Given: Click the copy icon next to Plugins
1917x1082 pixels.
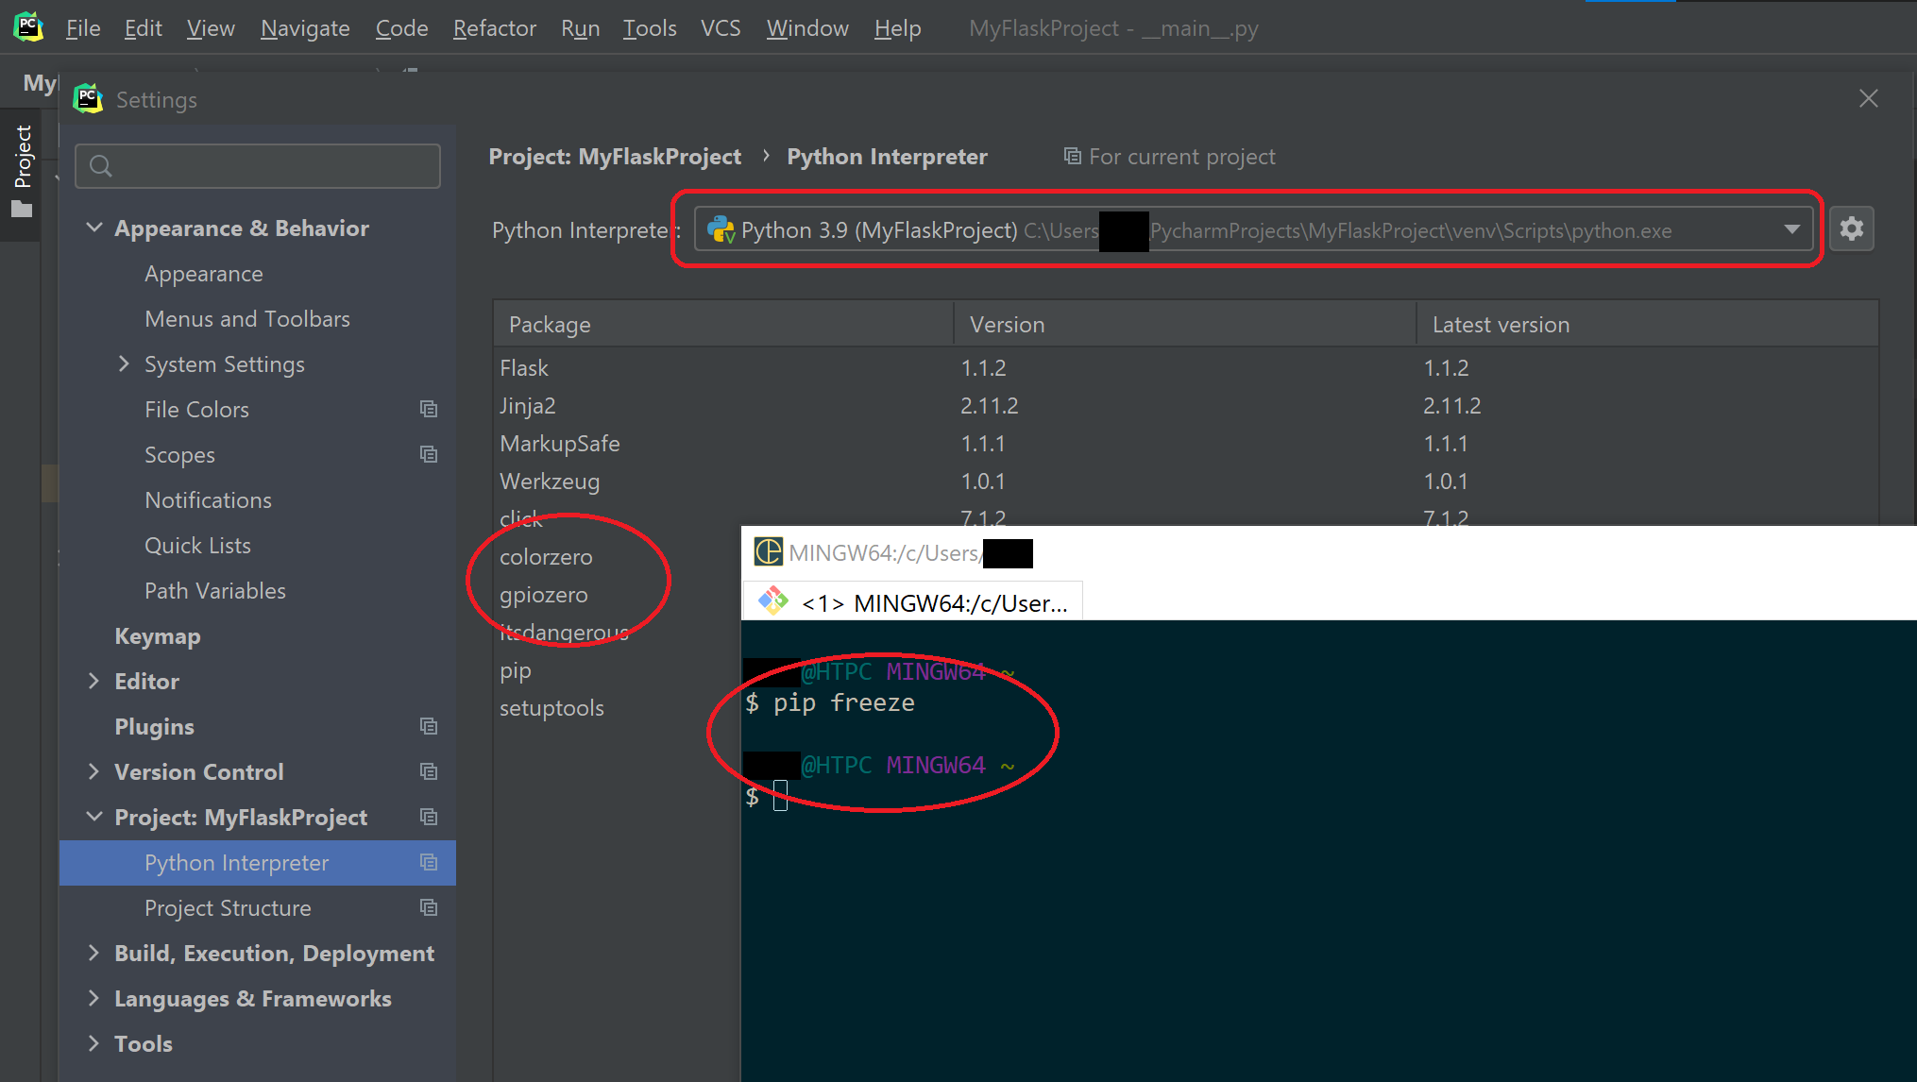Looking at the screenshot, I should (429, 726).
